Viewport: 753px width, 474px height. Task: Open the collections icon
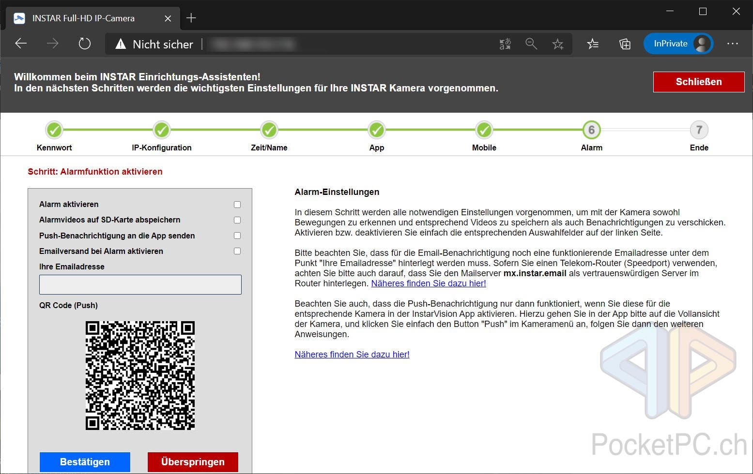pos(625,44)
